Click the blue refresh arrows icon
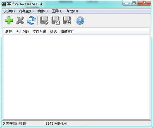The height and width of the screenshot is (128, 153). point(31,20)
